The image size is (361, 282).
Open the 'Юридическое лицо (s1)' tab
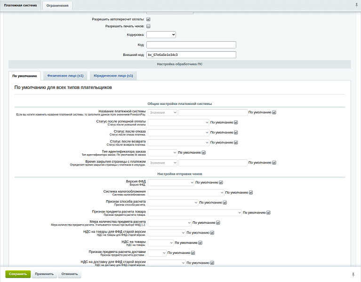(x=113, y=75)
